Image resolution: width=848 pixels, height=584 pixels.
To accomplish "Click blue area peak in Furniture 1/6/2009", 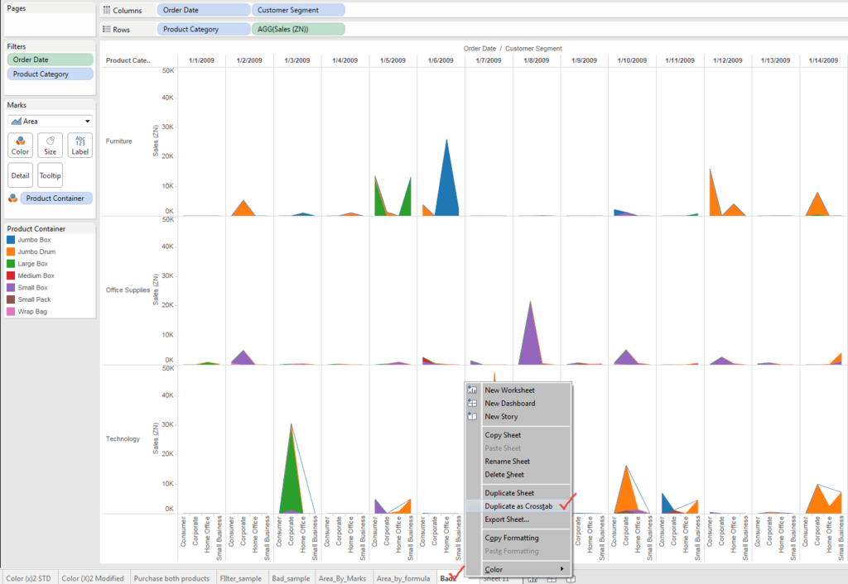I will pos(446,184).
